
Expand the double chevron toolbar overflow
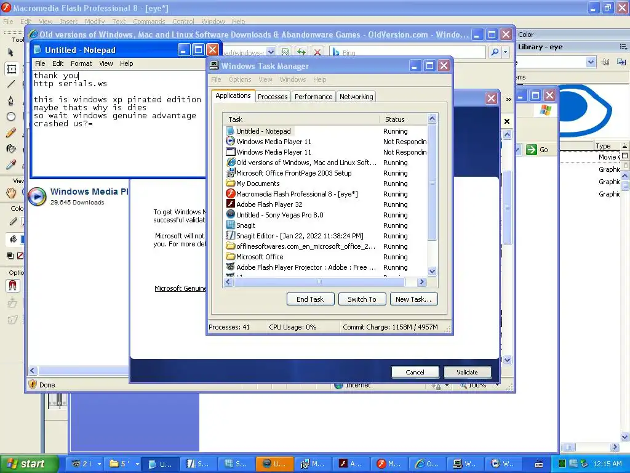tap(508, 99)
